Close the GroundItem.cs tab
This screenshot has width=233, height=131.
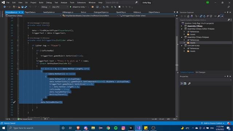coord(22,12)
